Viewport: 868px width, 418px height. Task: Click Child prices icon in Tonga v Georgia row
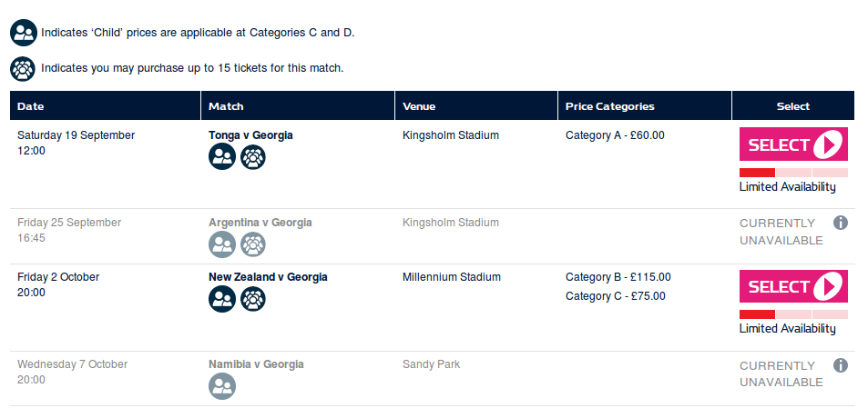click(x=222, y=157)
